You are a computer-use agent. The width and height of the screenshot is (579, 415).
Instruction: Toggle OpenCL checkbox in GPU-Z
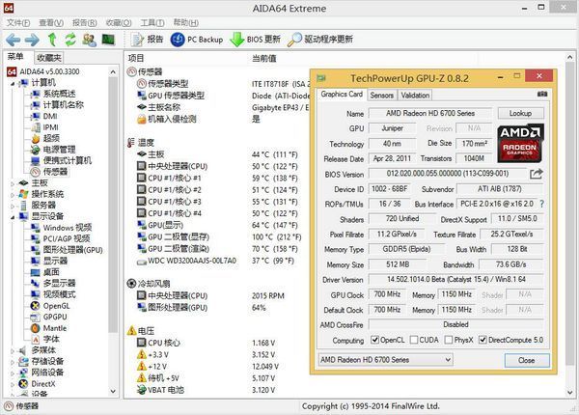(x=374, y=340)
